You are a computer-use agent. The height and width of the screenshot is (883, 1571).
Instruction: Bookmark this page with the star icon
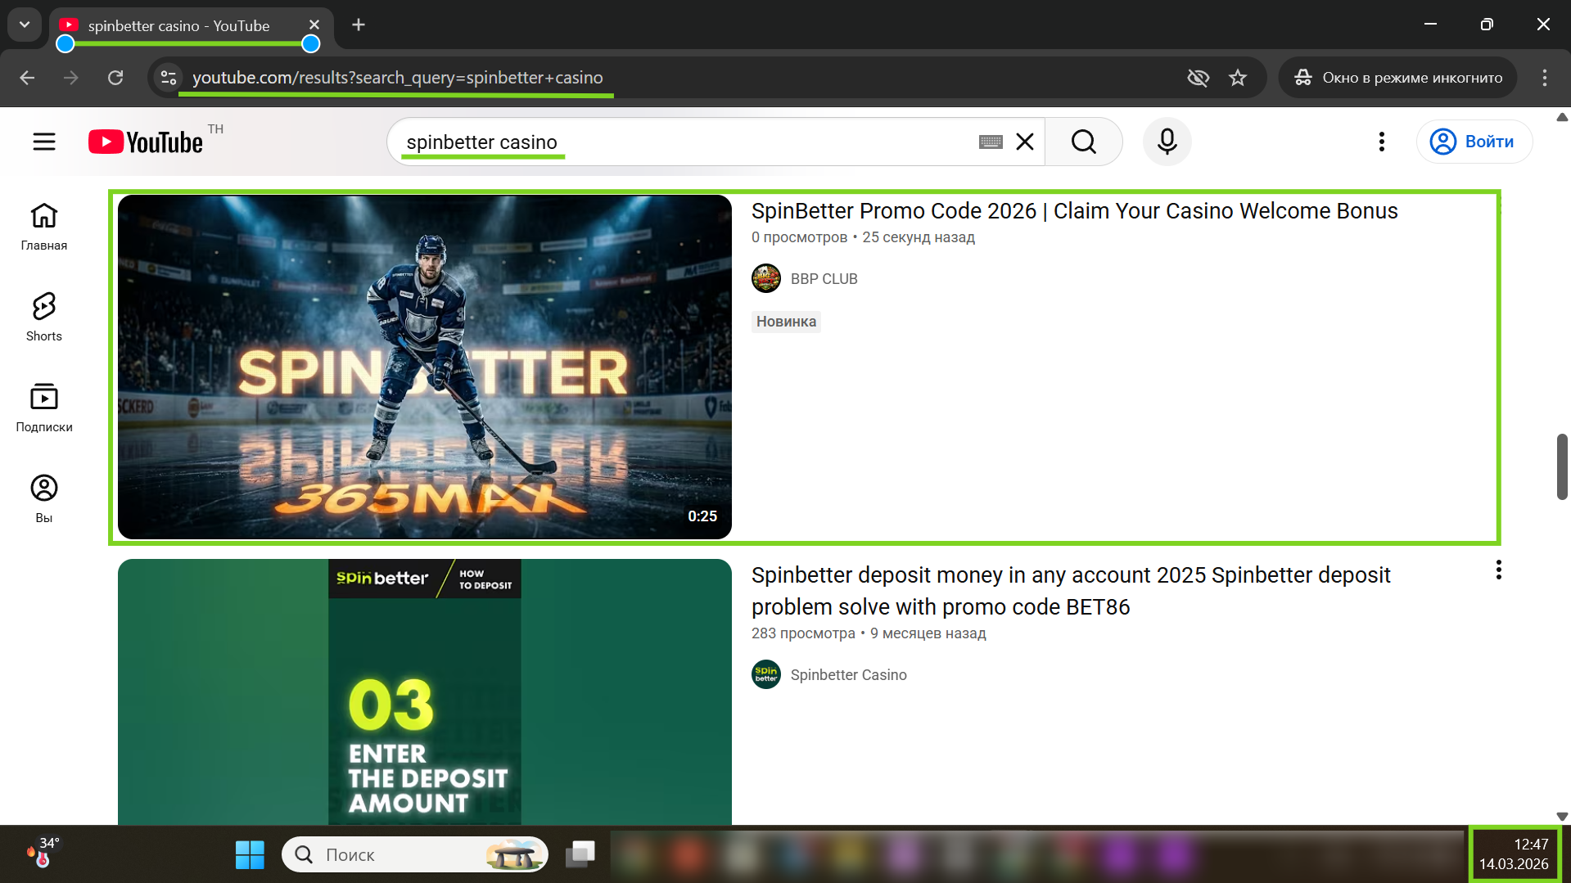coord(1237,78)
